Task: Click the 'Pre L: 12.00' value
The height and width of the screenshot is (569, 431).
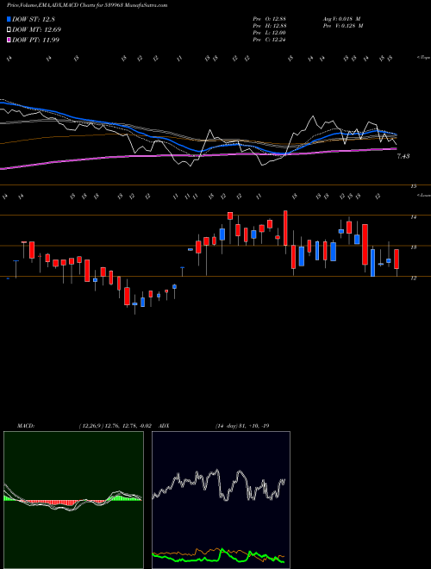Action: pyautogui.click(x=270, y=33)
